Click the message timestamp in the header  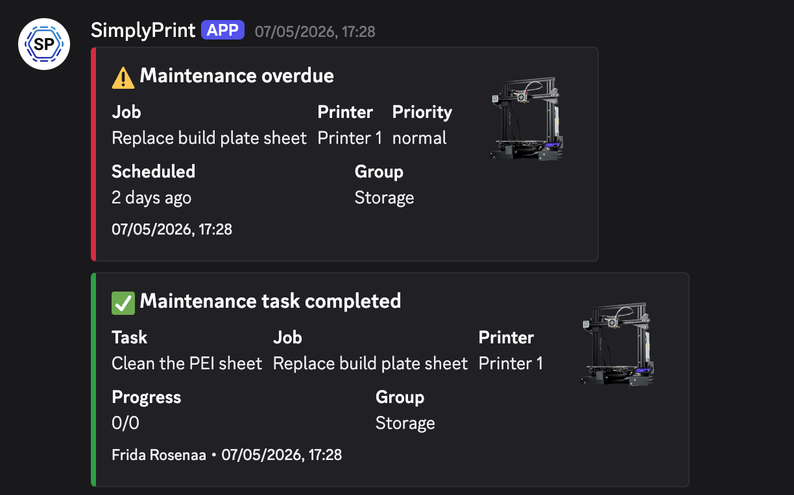click(x=315, y=31)
